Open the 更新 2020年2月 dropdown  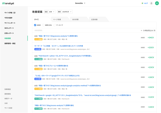coord(65,12)
